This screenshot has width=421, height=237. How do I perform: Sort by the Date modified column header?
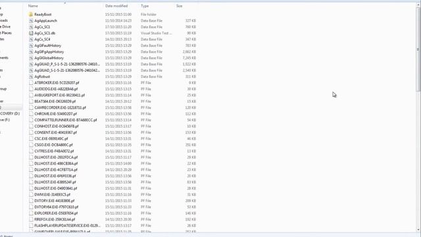(116, 6)
